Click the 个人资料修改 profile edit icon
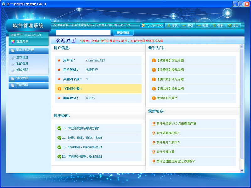 click(x=142, y=25)
